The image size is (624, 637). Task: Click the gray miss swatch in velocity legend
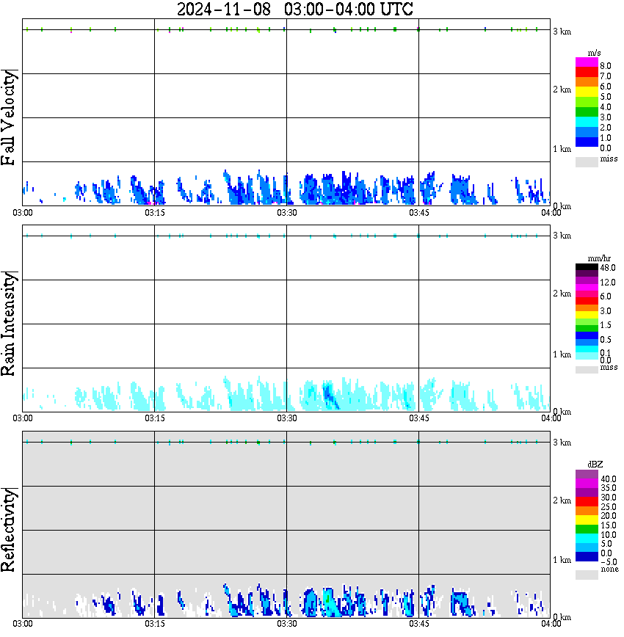(x=587, y=162)
